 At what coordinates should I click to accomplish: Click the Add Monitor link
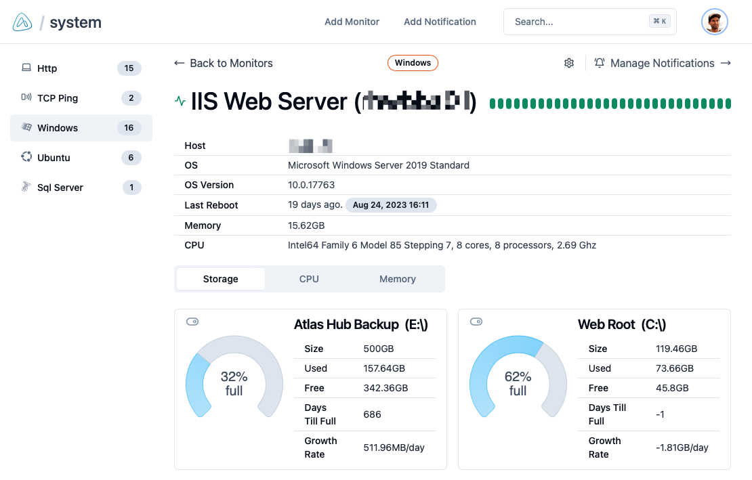(x=352, y=22)
